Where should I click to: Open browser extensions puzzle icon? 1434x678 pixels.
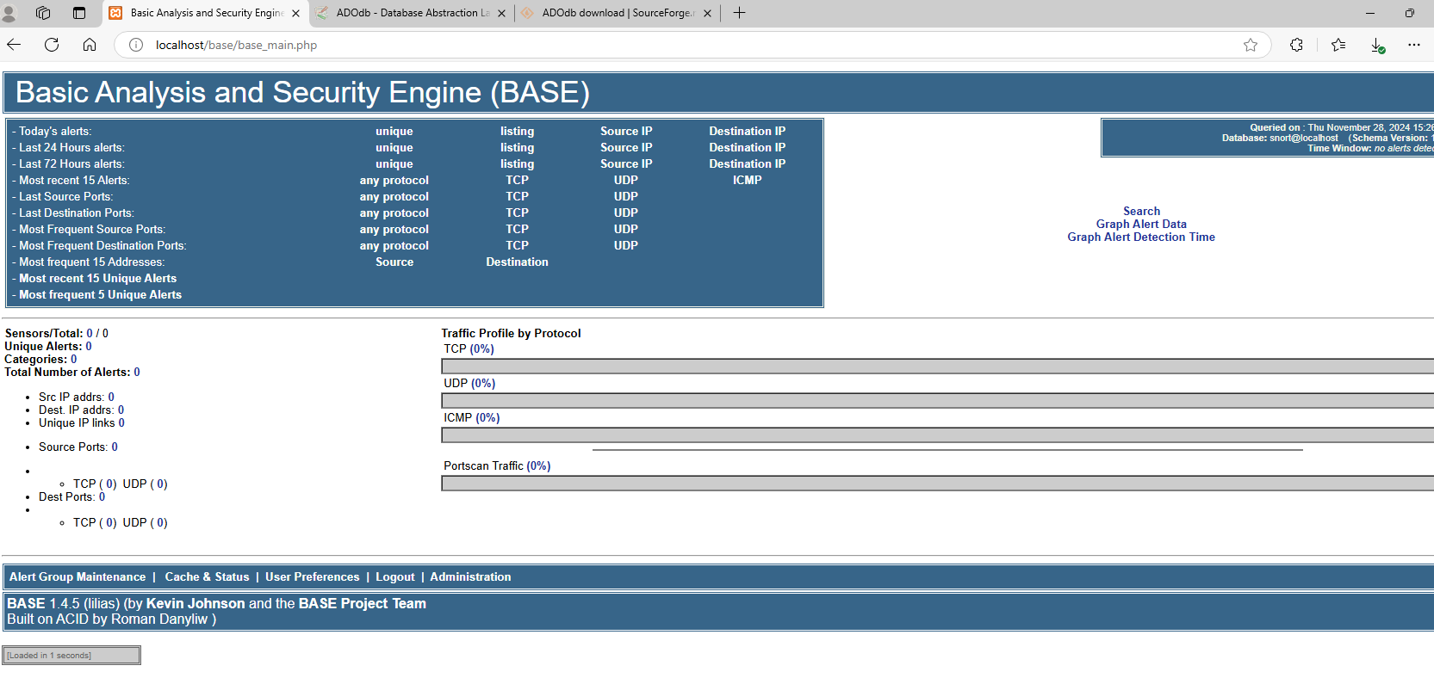[1296, 45]
